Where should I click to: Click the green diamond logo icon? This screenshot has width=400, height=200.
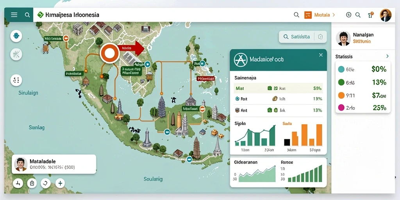click(40, 15)
